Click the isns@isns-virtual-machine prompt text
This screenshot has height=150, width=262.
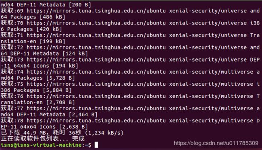[x=41, y=145]
